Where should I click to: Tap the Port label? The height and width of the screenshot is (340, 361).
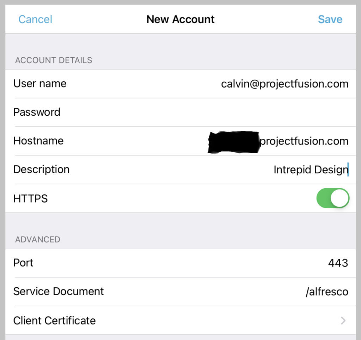(x=23, y=263)
